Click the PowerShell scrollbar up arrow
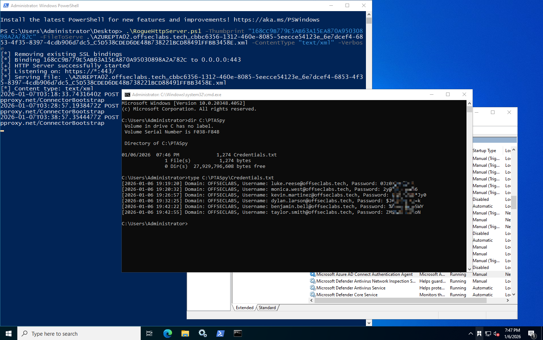The width and height of the screenshot is (543, 340). pos(369,14)
